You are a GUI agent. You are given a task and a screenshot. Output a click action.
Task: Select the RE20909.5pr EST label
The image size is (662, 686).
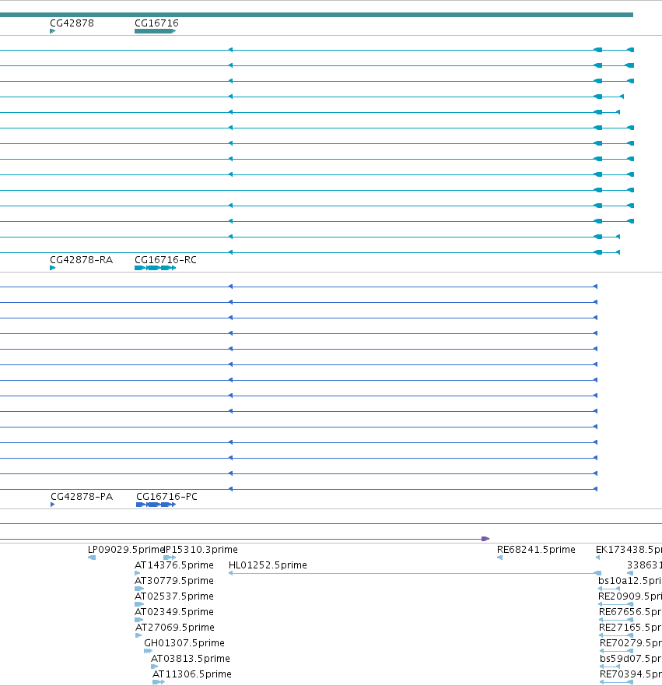pyautogui.click(x=630, y=596)
